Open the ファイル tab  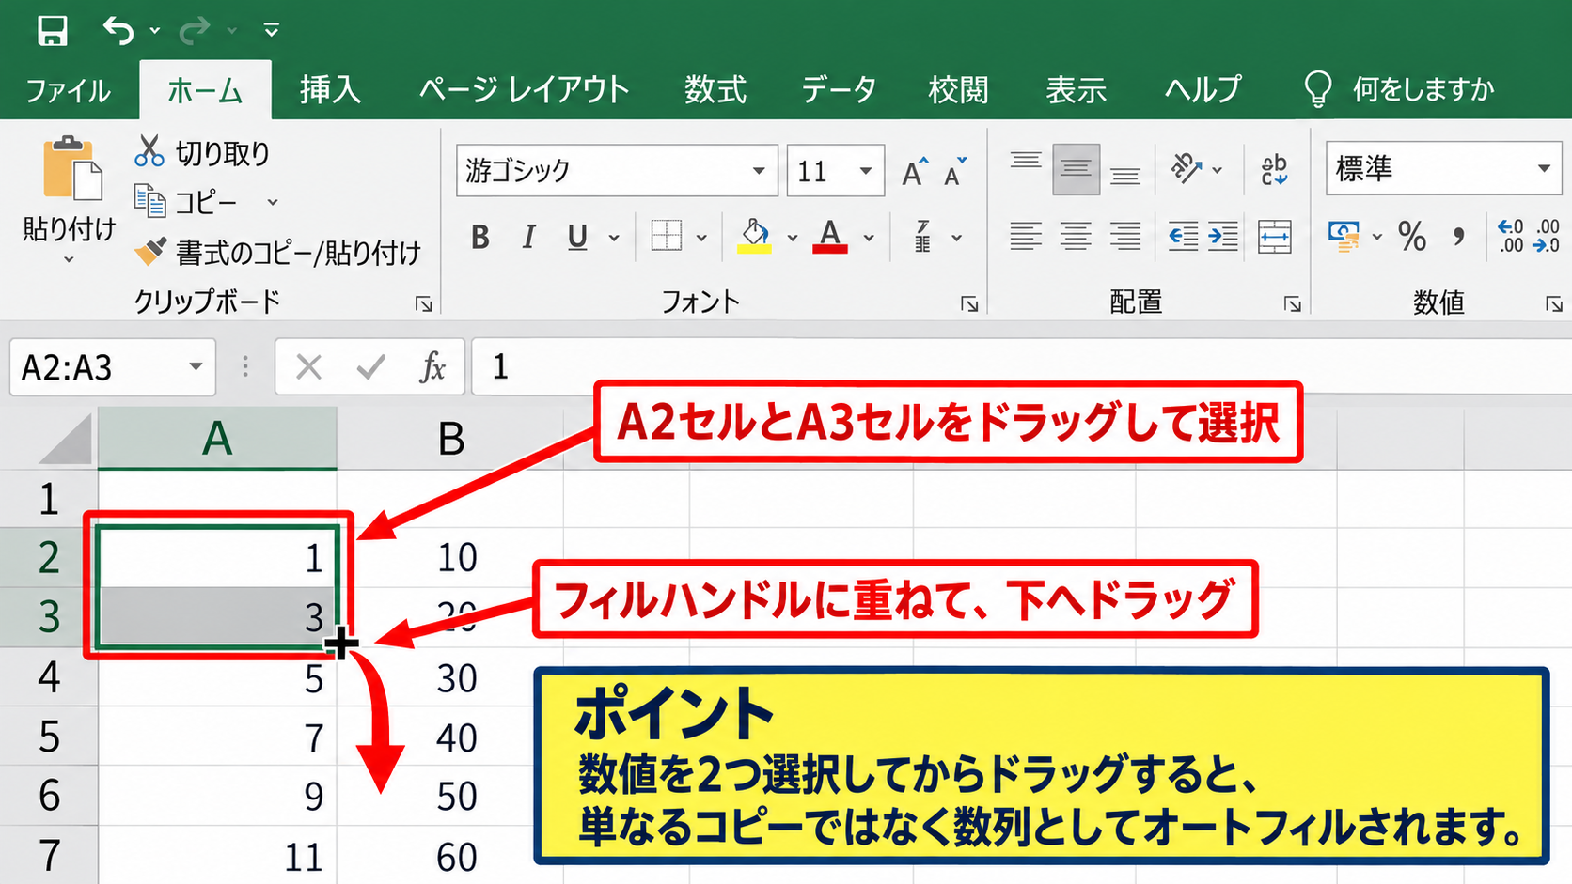pos(68,90)
